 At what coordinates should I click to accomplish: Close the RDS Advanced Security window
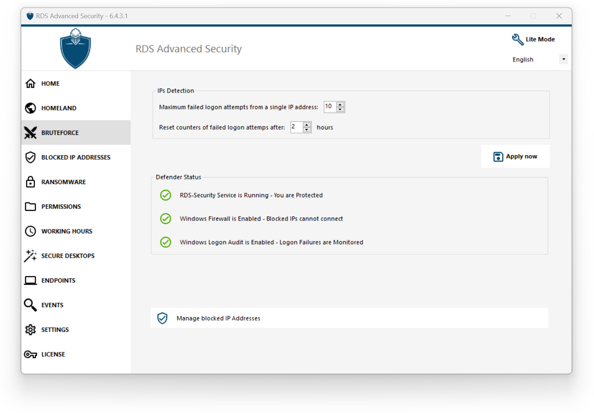click(x=559, y=16)
